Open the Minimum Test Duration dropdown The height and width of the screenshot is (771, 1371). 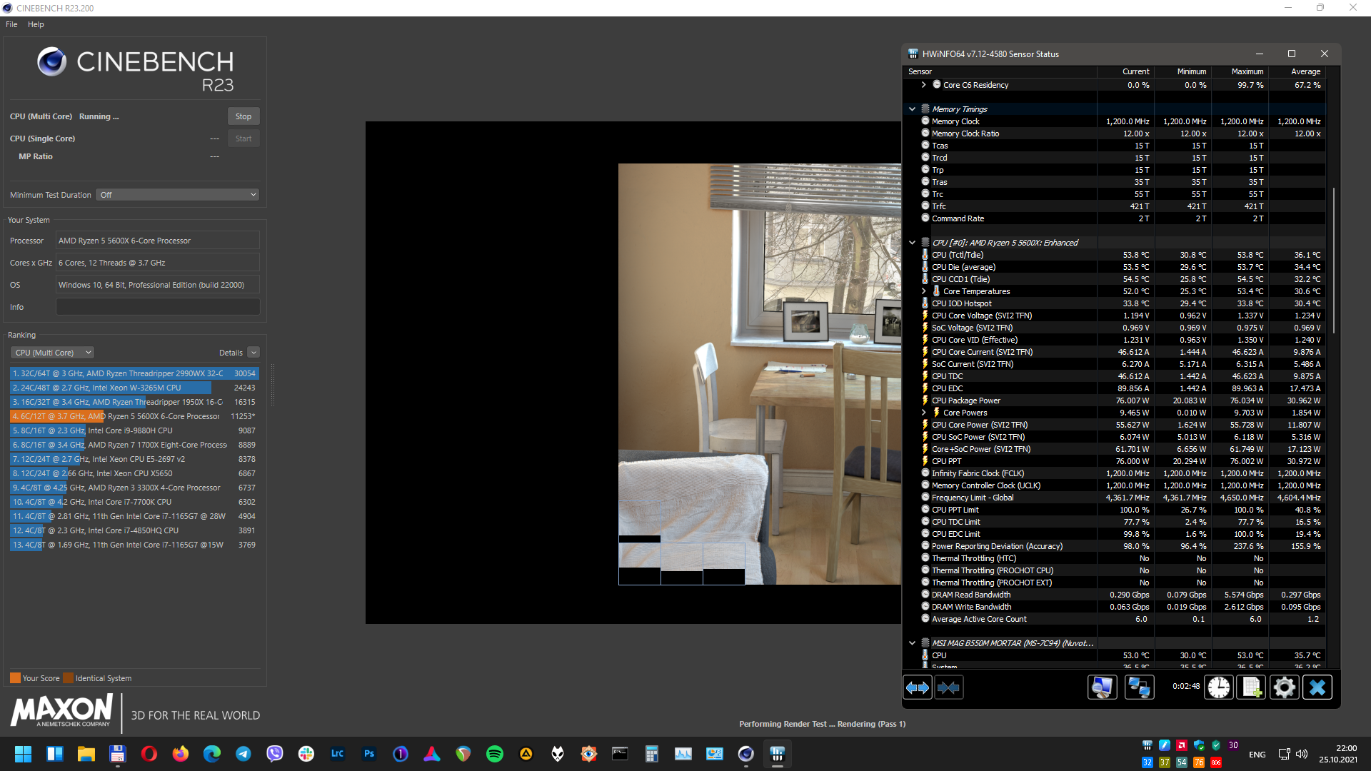(x=177, y=195)
